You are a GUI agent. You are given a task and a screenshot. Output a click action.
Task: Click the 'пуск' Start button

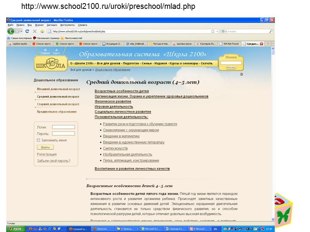16,229
